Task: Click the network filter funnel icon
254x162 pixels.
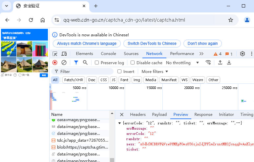Action: [76, 63]
